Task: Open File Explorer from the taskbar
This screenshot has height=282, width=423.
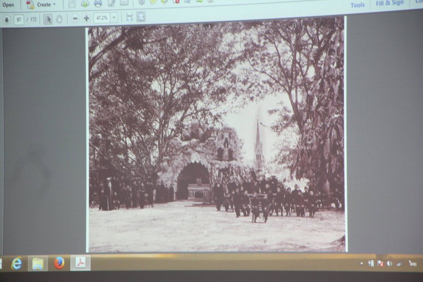Action: pyautogui.click(x=38, y=264)
